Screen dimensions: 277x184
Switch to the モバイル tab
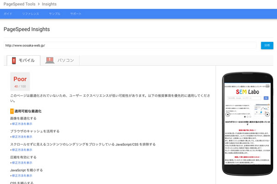pyautogui.click(x=24, y=60)
